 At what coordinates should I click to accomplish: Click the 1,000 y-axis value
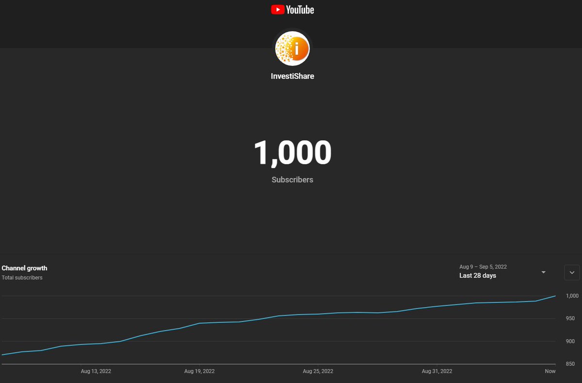coord(572,296)
